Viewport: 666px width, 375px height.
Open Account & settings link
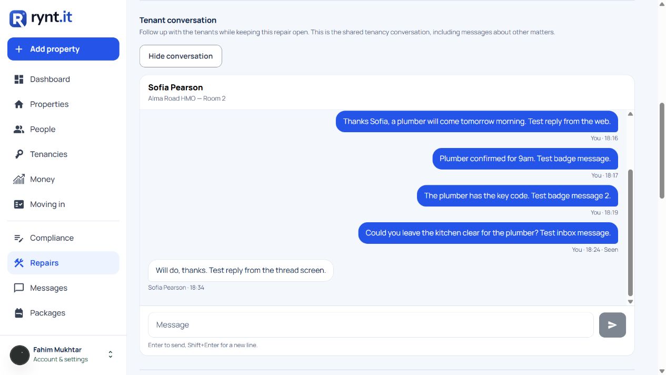tap(61, 359)
